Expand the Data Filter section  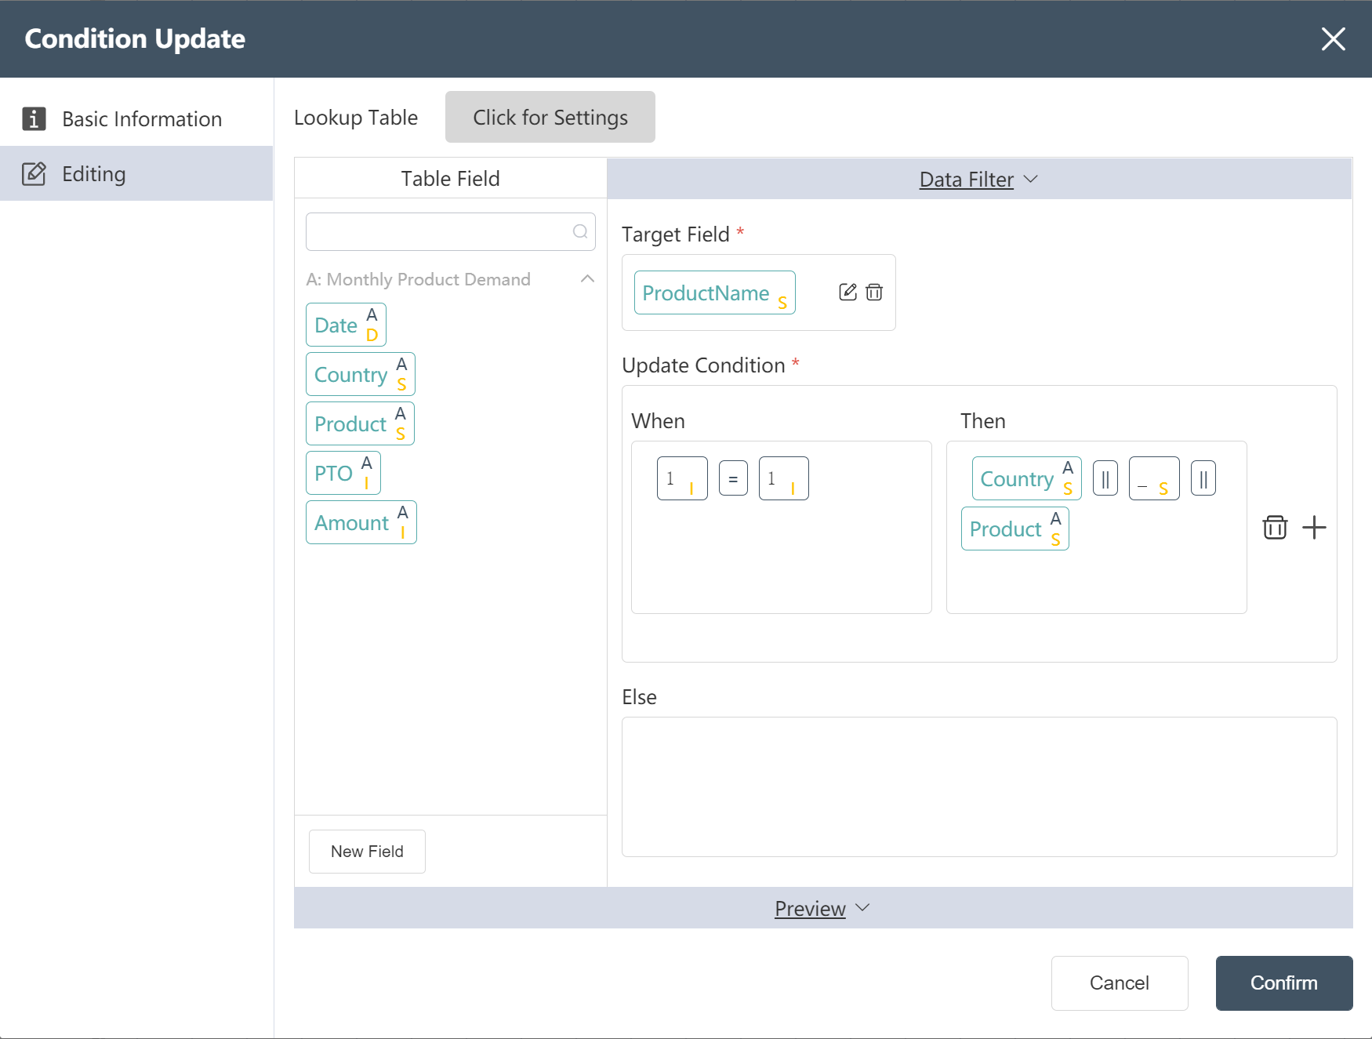979,180
